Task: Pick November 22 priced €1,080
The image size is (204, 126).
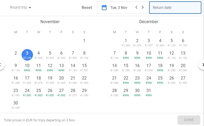Action: pos(84,79)
